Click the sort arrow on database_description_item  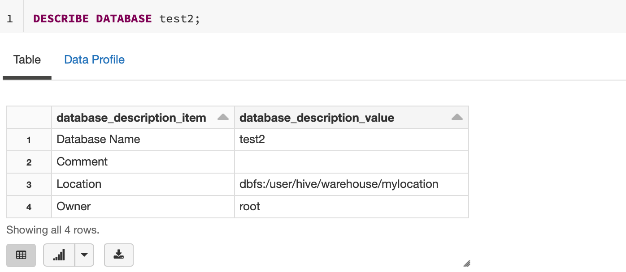pyautogui.click(x=223, y=117)
